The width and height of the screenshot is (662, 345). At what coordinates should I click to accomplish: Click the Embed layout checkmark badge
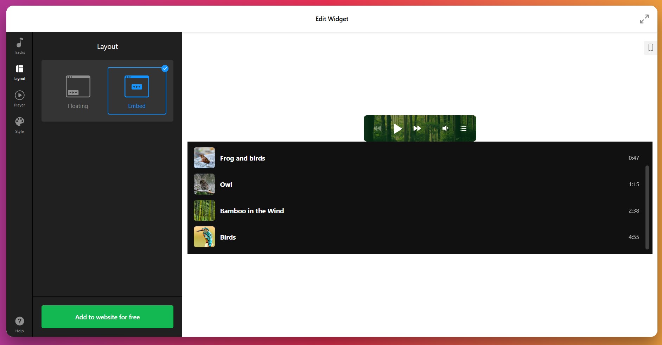[x=165, y=69]
